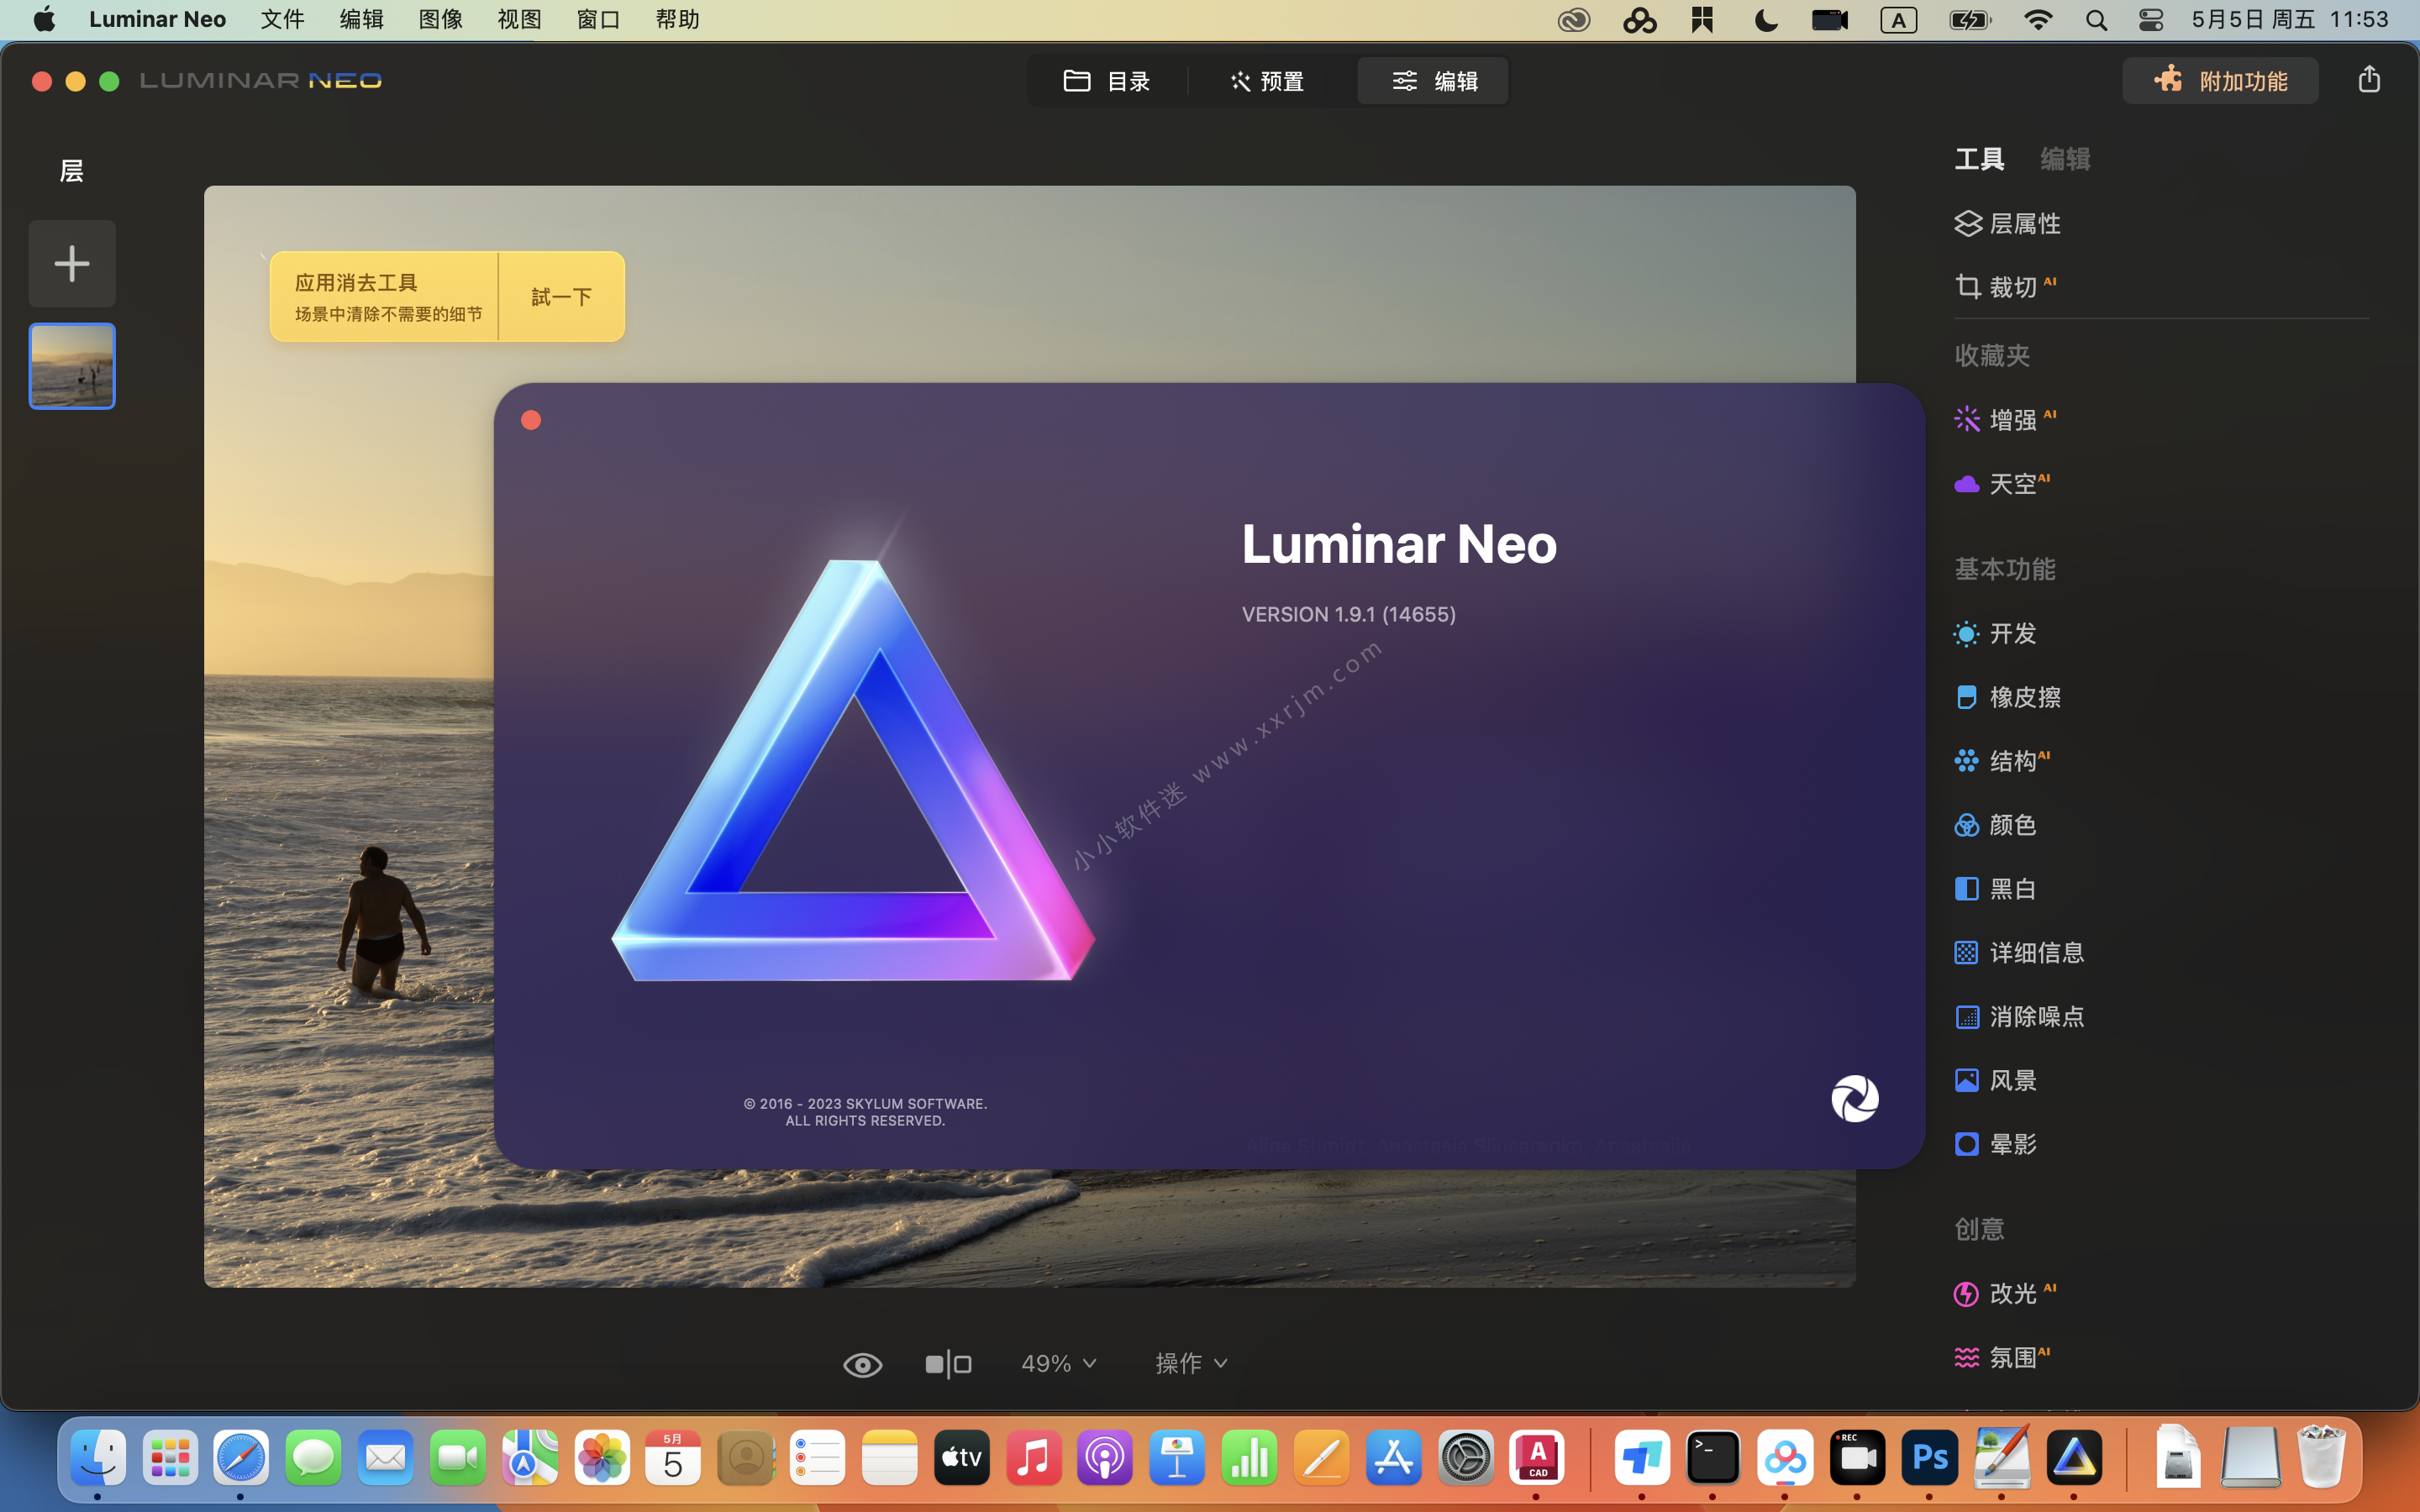Open Luminar Neo icon in the Dock
Image resolution: width=2420 pixels, height=1512 pixels.
(2074, 1457)
